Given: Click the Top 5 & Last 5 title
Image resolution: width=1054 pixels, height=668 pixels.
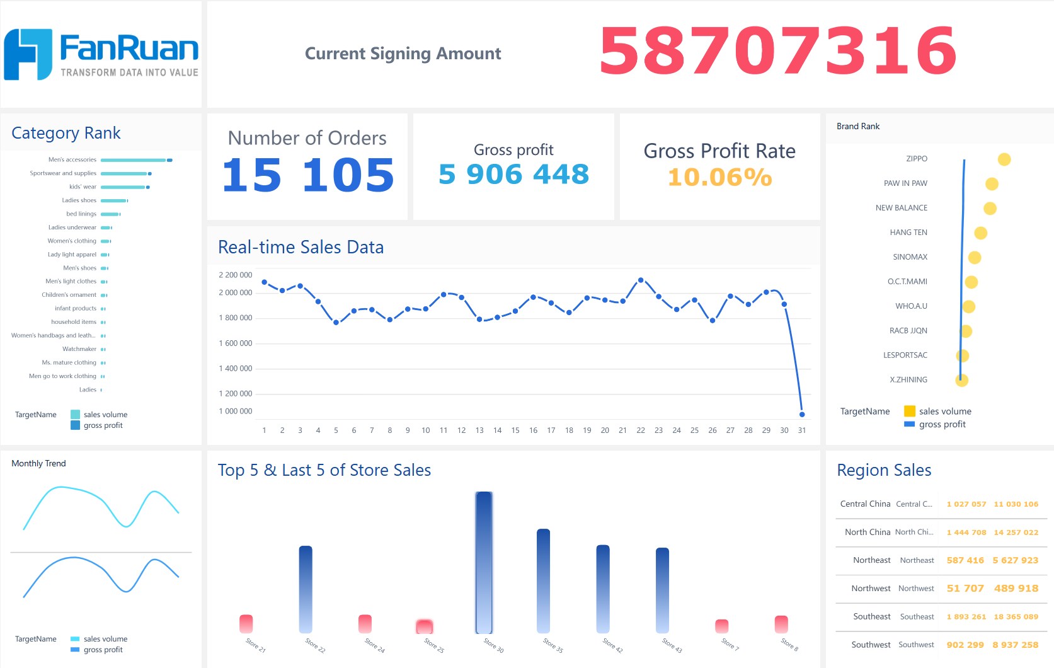Looking at the screenshot, I should (x=324, y=470).
